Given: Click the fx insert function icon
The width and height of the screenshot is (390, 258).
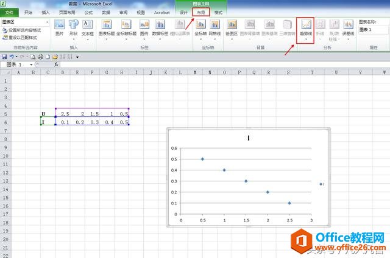Looking at the screenshot, I should 56,64.
